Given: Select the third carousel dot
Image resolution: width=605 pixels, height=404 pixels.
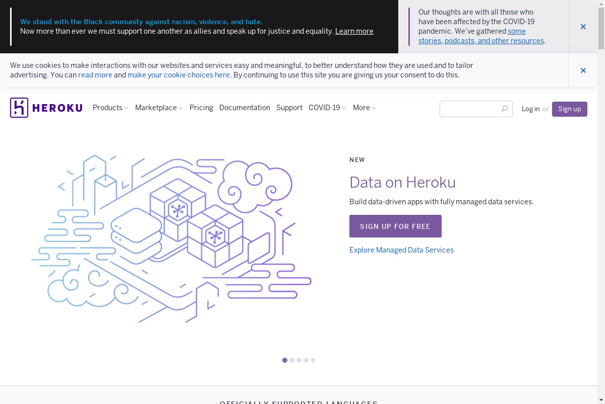Looking at the screenshot, I should coord(299,360).
